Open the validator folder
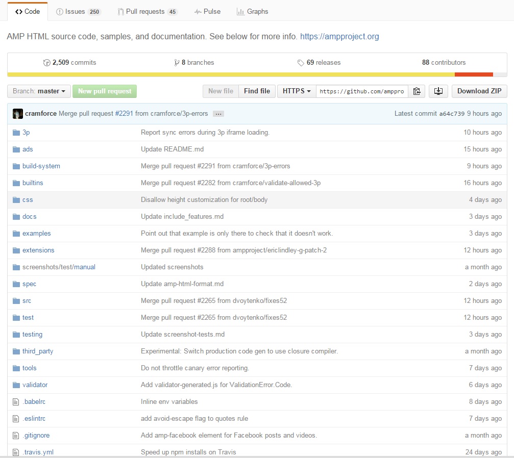 click(x=35, y=385)
